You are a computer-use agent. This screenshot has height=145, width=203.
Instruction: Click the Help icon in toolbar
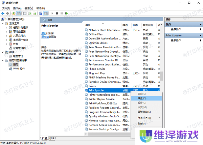pyautogui.click(x=40, y=13)
